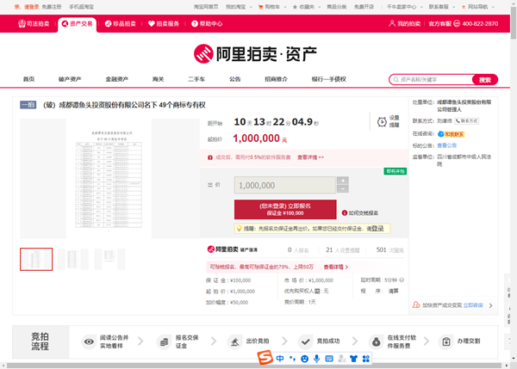
Task: Click the Sogou input method S icon
Action: pos(265,358)
